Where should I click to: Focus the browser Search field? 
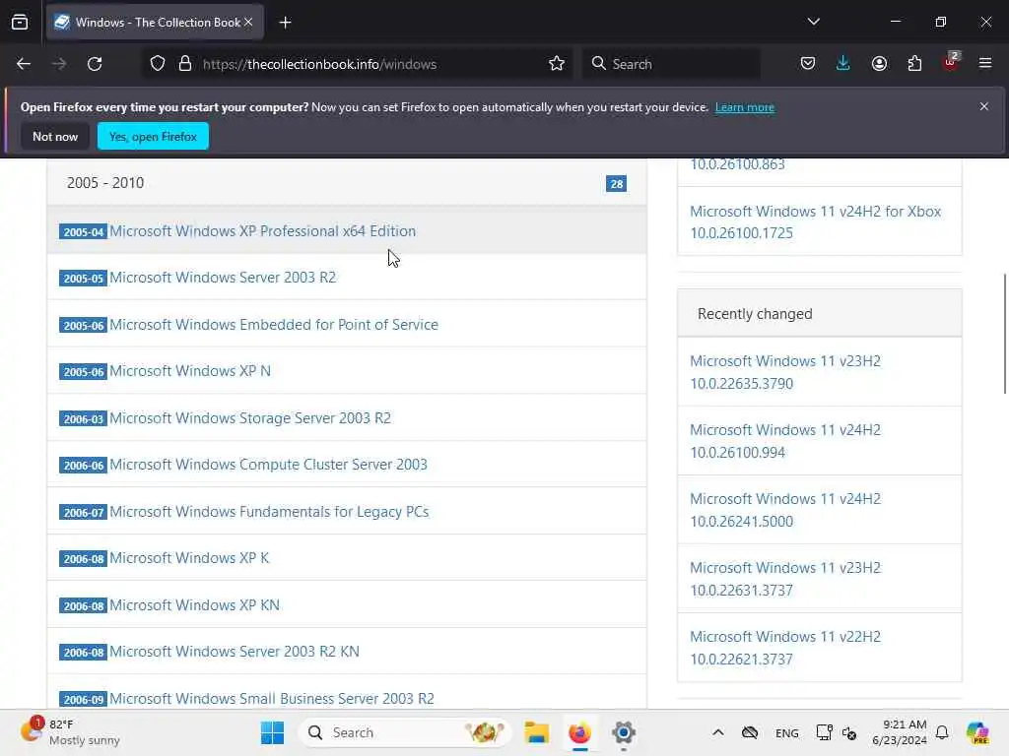tap(671, 64)
